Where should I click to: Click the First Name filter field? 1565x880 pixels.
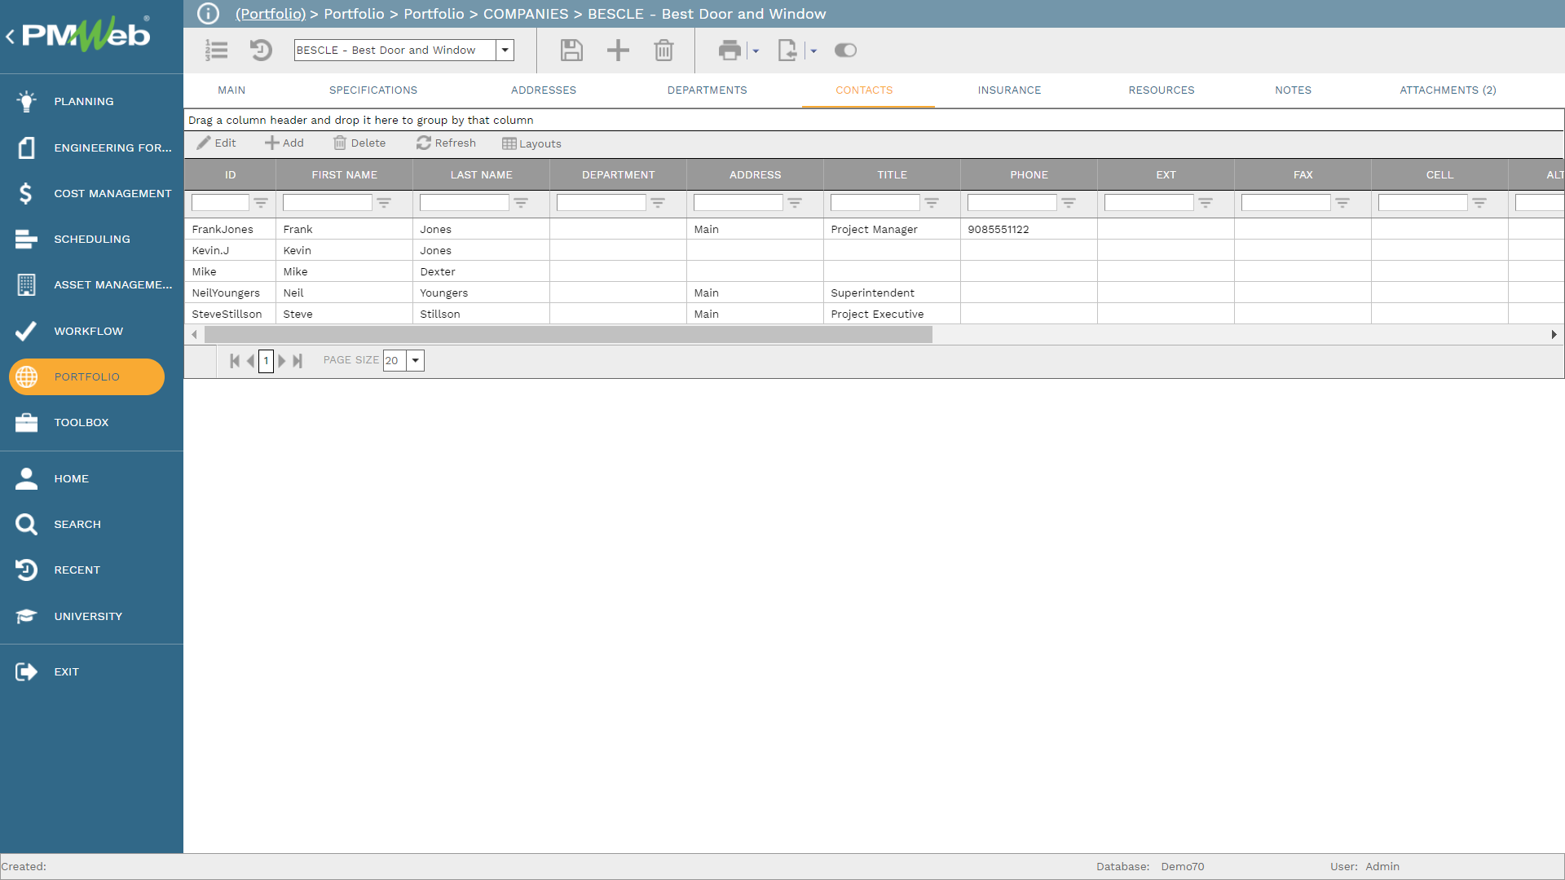[328, 203]
